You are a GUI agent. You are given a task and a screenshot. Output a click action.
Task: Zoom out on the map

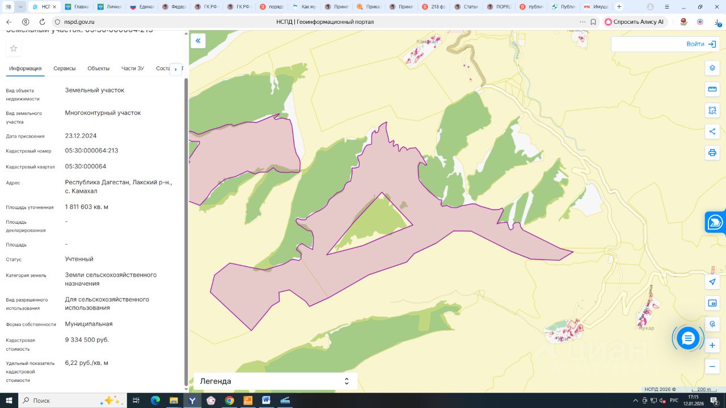click(712, 367)
